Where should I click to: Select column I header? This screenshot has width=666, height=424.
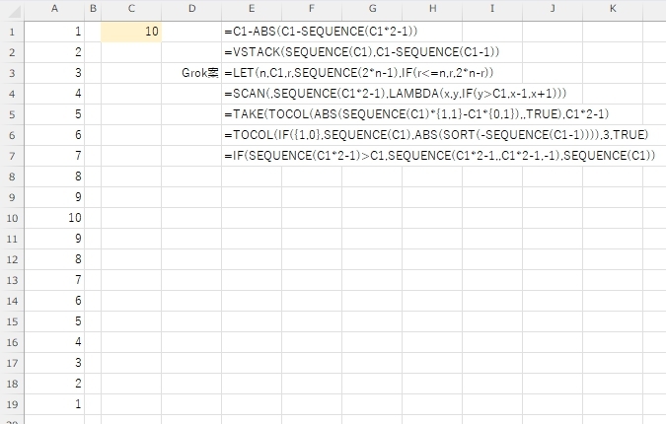pyautogui.click(x=492, y=9)
